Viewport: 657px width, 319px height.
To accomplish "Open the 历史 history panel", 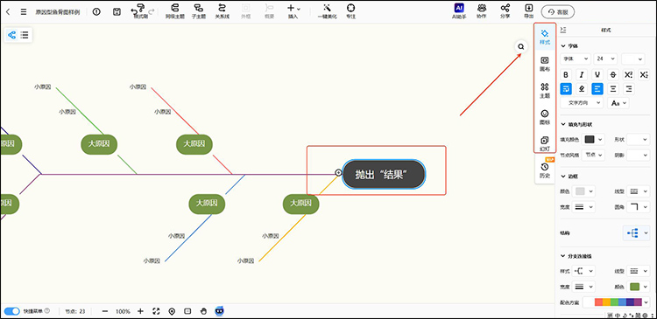I will (x=545, y=170).
